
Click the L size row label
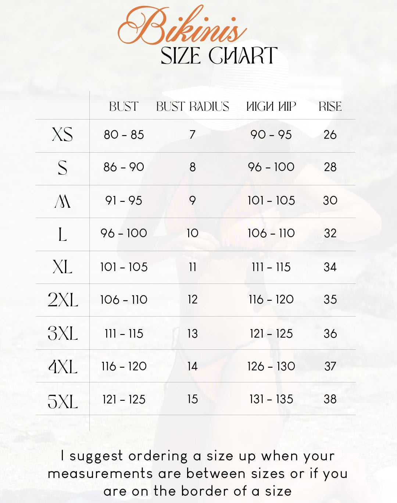(62, 234)
